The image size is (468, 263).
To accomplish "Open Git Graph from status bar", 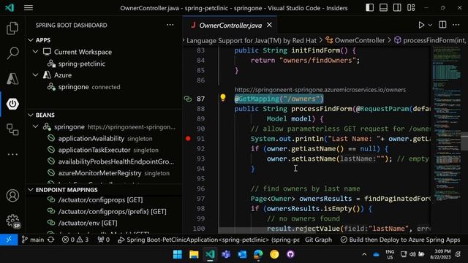I will pos(318,240).
